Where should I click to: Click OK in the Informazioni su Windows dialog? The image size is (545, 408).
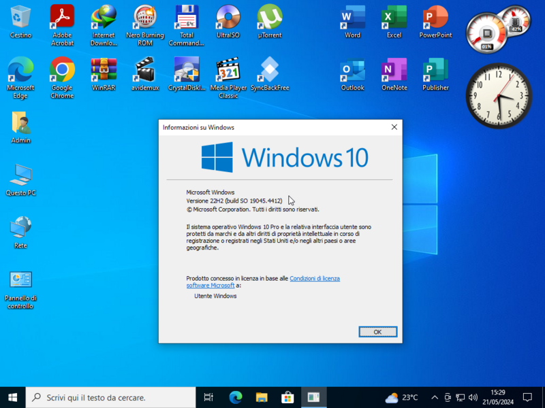(377, 331)
